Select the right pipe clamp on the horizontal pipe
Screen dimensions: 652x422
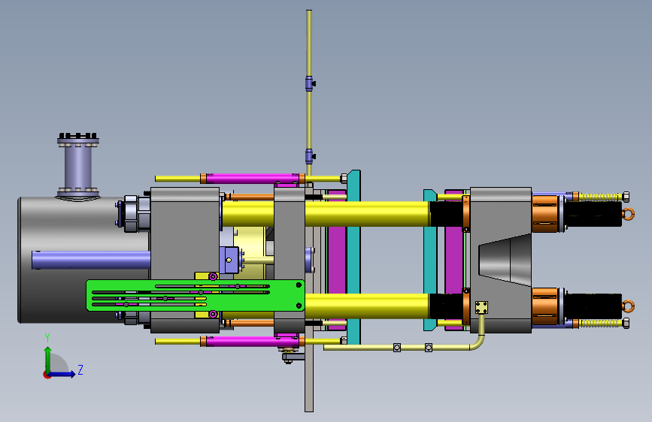coord(429,347)
